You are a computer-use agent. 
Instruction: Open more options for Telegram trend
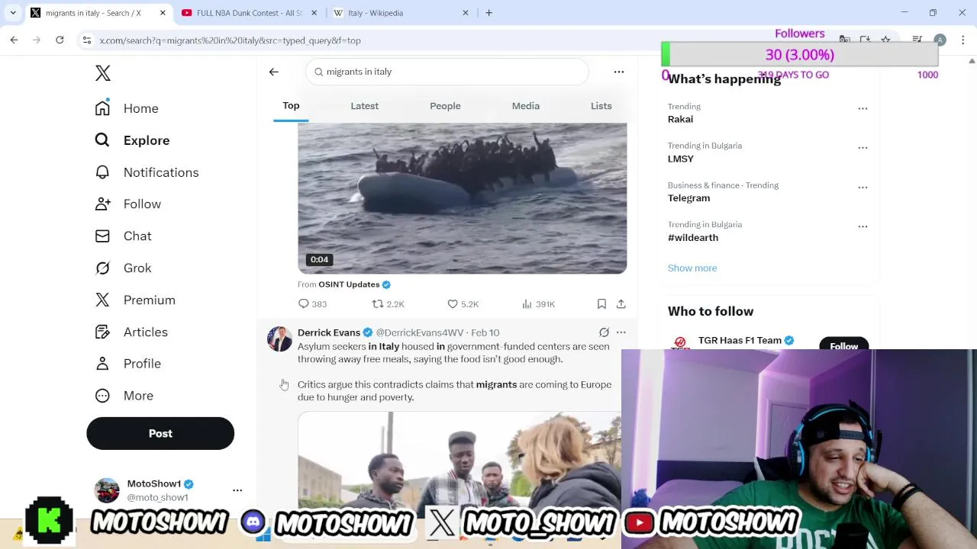point(863,188)
